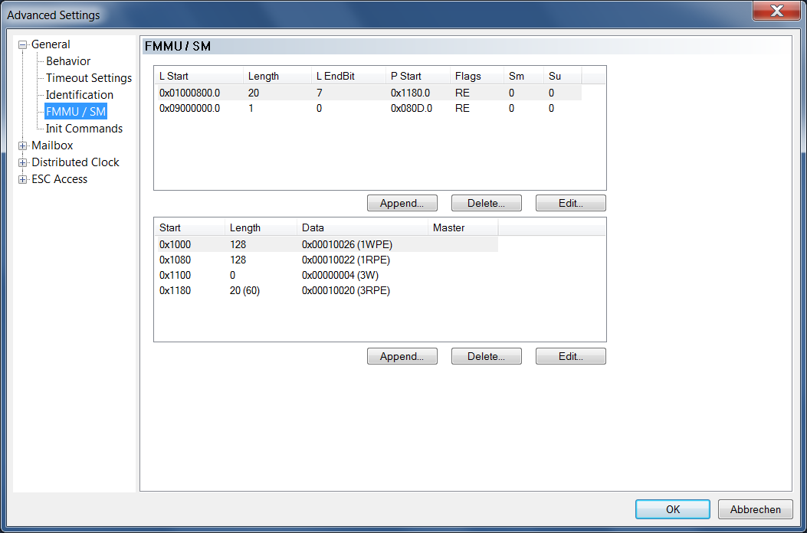The width and height of the screenshot is (807, 533).
Task: Expand the Distributed Clock node
Action: click(x=22, y=162)
